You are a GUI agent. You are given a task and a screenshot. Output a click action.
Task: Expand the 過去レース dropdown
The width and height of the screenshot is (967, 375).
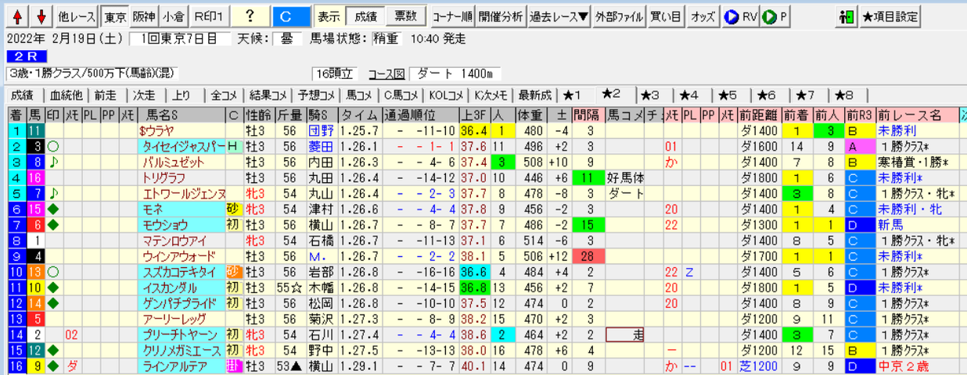click(559, 16)
